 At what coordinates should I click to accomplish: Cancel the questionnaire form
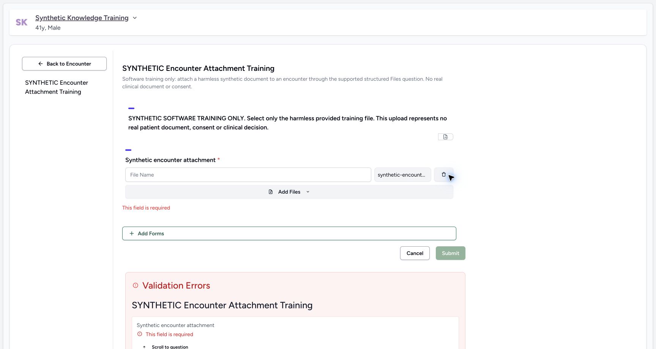(x=415, y=253)
